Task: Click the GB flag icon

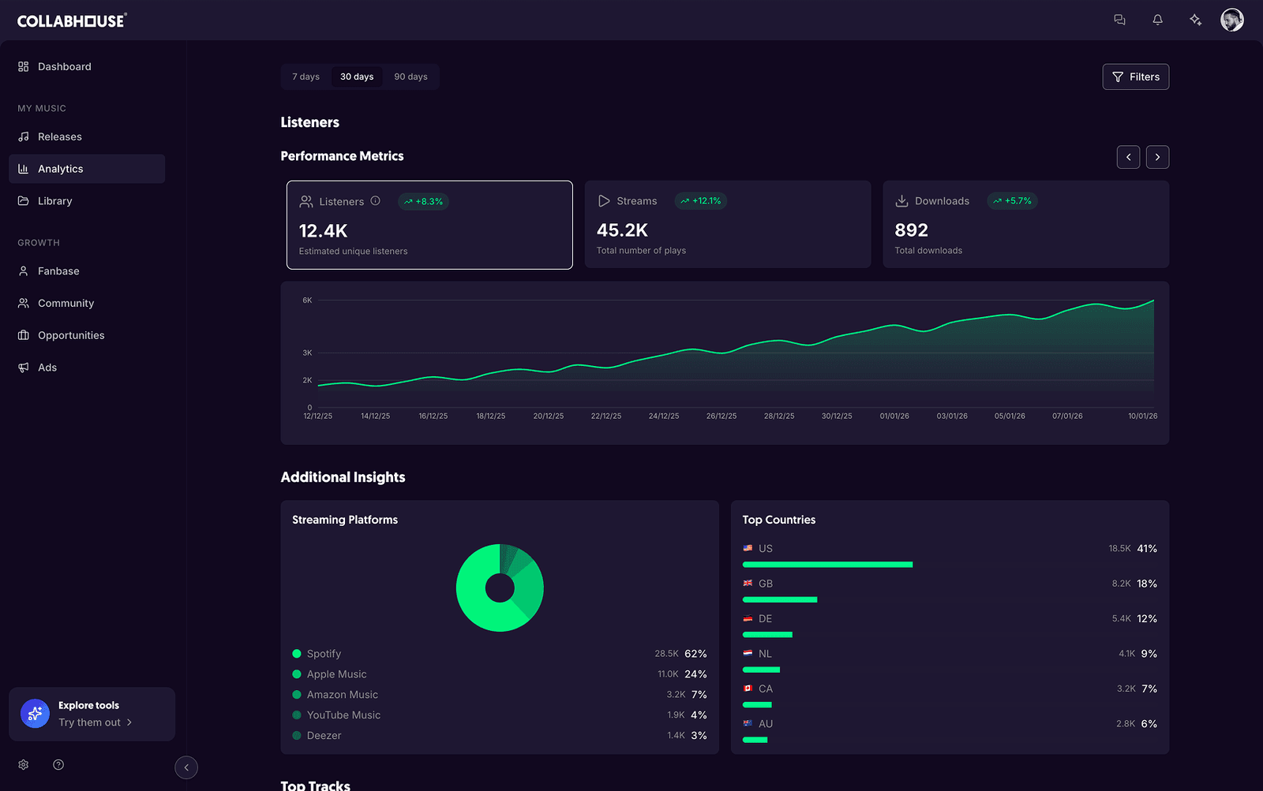Action: pyautogui.click(x=748, y=584)
